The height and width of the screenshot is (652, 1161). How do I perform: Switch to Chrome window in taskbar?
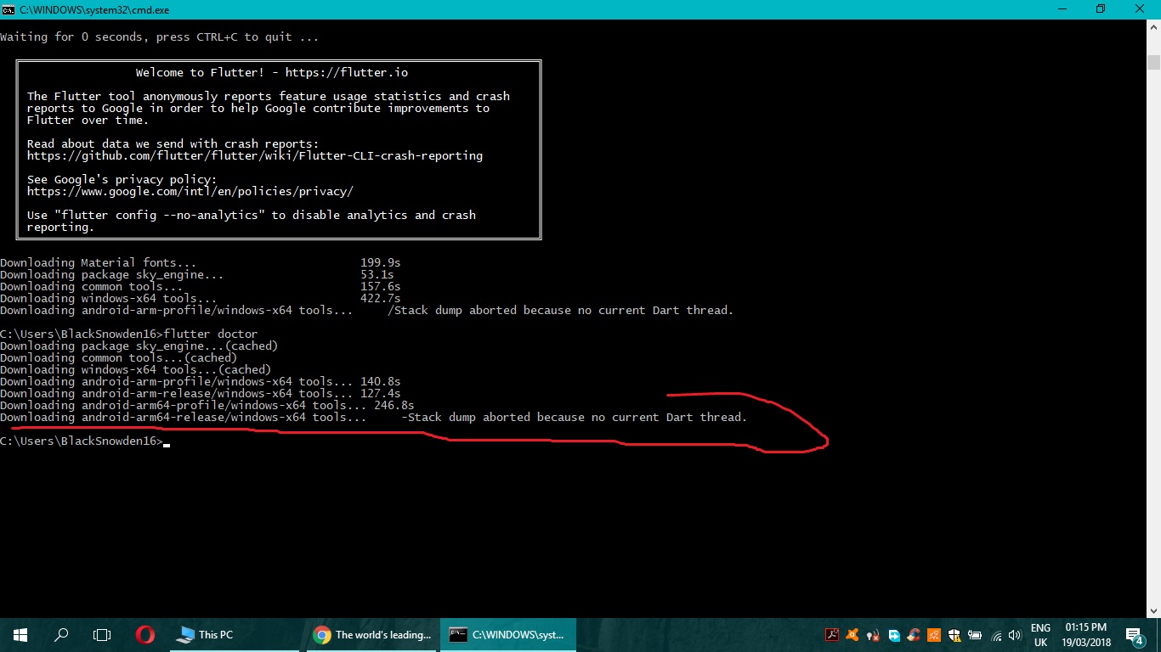[372, 634]
